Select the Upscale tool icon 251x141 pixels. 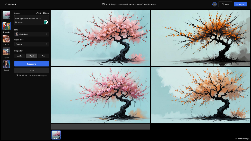(x=6, y=64)
